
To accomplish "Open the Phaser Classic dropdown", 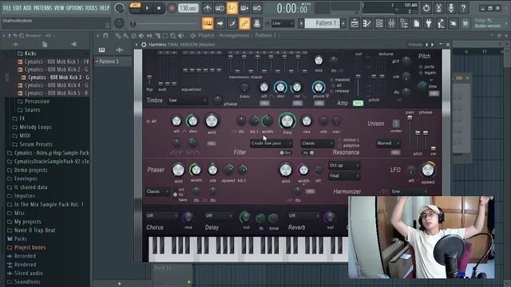I will (158, 191).
